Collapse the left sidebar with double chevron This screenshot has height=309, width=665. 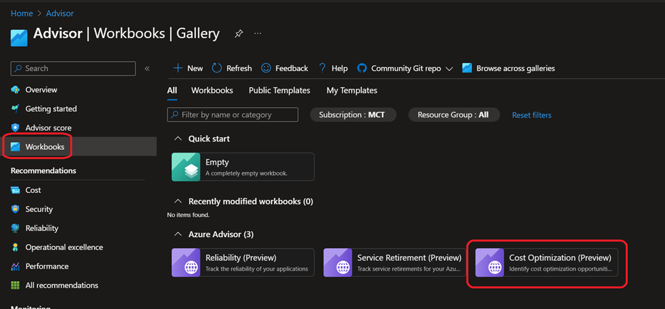pos(147,68)
